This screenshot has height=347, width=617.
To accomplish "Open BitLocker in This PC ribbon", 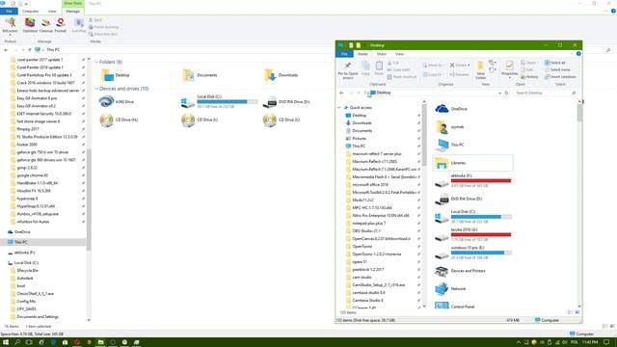I will 10,26.
